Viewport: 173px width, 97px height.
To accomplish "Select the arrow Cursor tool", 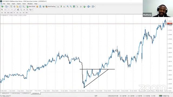I will tap(2, 10).
